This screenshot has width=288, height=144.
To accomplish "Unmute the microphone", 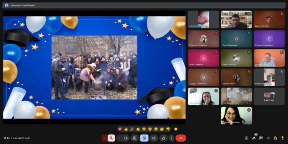I will (x=111, y=138).
